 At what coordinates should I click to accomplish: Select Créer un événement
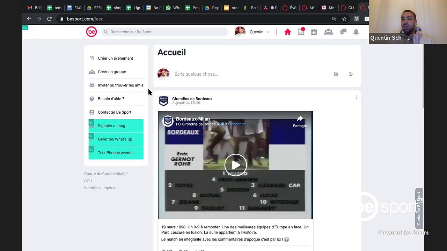pos(116,58)
